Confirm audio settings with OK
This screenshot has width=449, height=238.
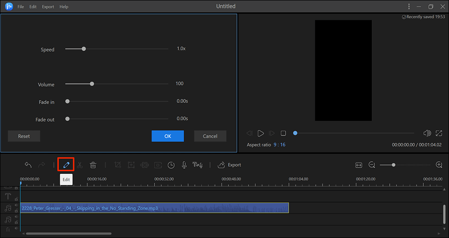click(x=167, y=136)
